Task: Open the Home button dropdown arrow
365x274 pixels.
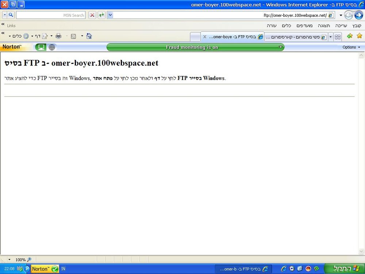Action: pyautogui.click(x=82, y=36)
